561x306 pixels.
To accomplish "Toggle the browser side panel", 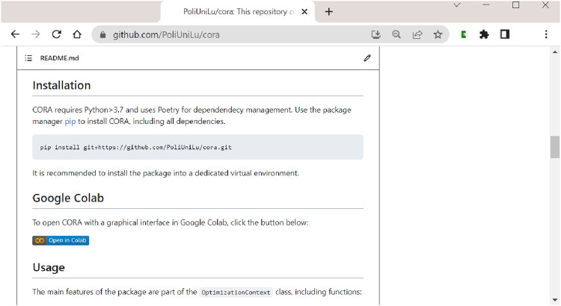I will tap(504, 34).
